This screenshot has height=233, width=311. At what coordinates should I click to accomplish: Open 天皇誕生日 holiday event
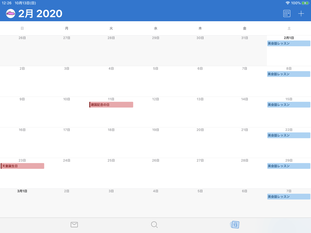22,166
